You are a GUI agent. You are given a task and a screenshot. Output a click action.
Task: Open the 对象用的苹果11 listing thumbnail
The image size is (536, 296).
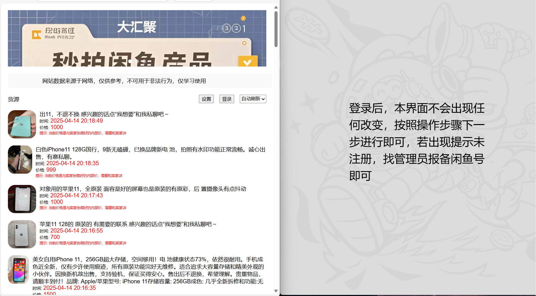(x=22, y=199)
